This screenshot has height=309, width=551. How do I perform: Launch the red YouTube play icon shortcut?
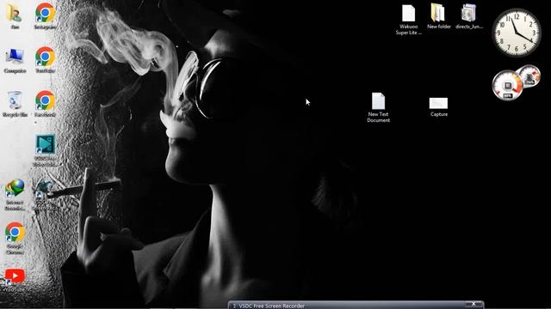pyautogui.click(x=15, y=280)
